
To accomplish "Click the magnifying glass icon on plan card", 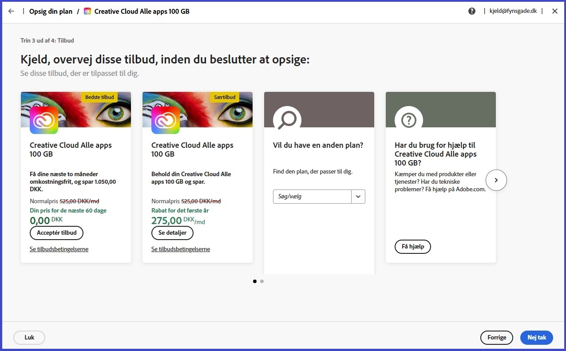I will pyautogui.click(x=287, y=120).
